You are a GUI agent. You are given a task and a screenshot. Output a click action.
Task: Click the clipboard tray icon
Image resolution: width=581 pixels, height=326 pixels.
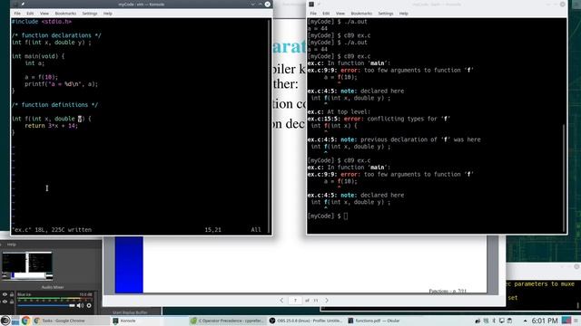509,321
